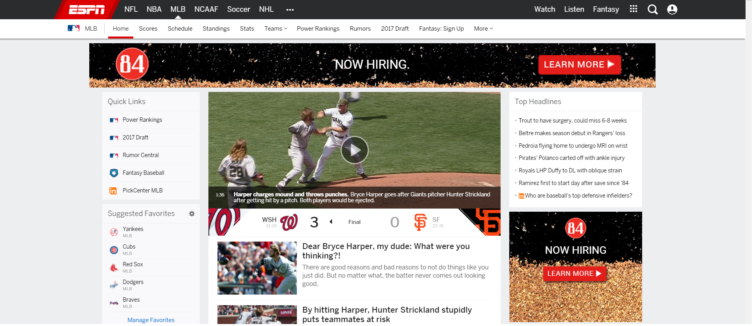
Task: Click 'Who are baseball's top defensive infielders?' headline
Action: click(578, 196)
